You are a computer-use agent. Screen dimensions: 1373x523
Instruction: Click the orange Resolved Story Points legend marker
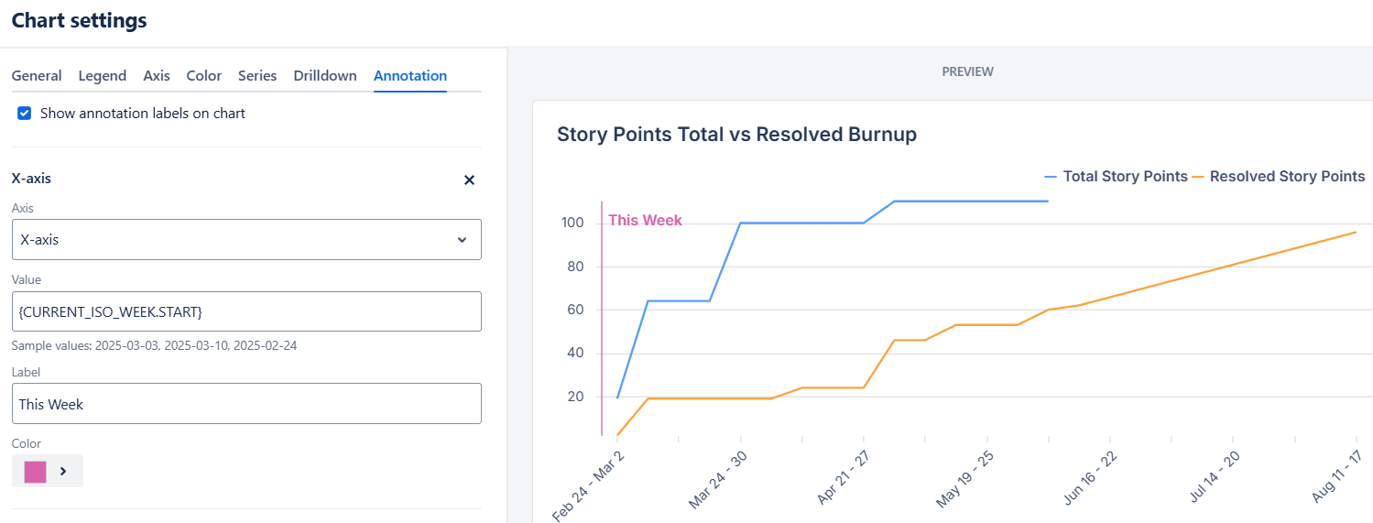click(1198, 177)
